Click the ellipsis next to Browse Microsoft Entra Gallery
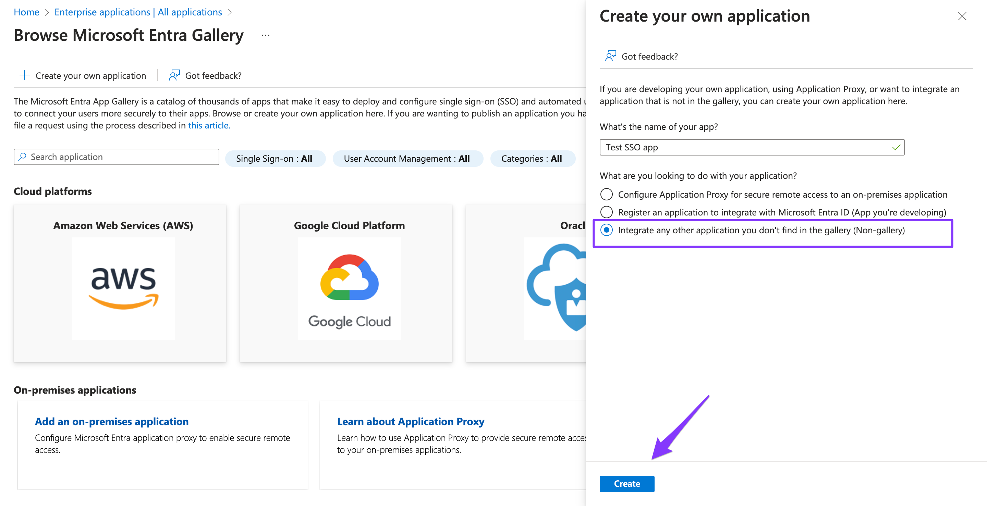Screen dimensions: 987x520 (266, 35)
